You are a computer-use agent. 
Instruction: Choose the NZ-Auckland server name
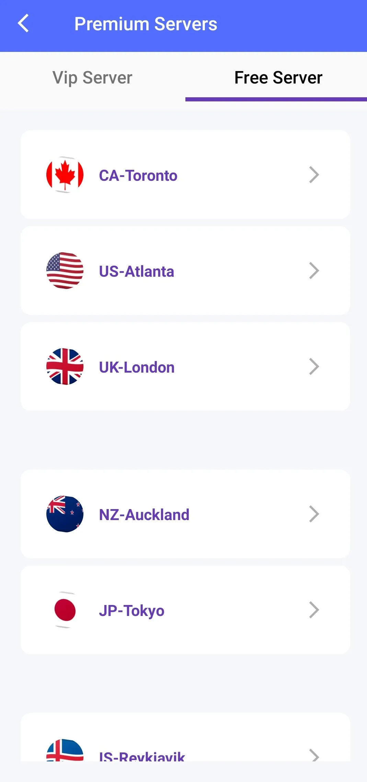(x=144, y=515)
